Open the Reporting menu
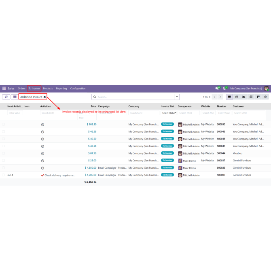 coord(61,88)
